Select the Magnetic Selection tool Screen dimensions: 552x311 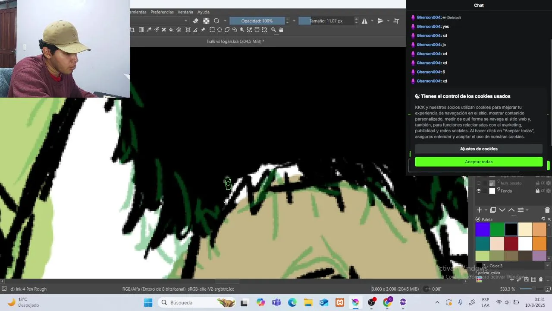[x=264, y=30]
